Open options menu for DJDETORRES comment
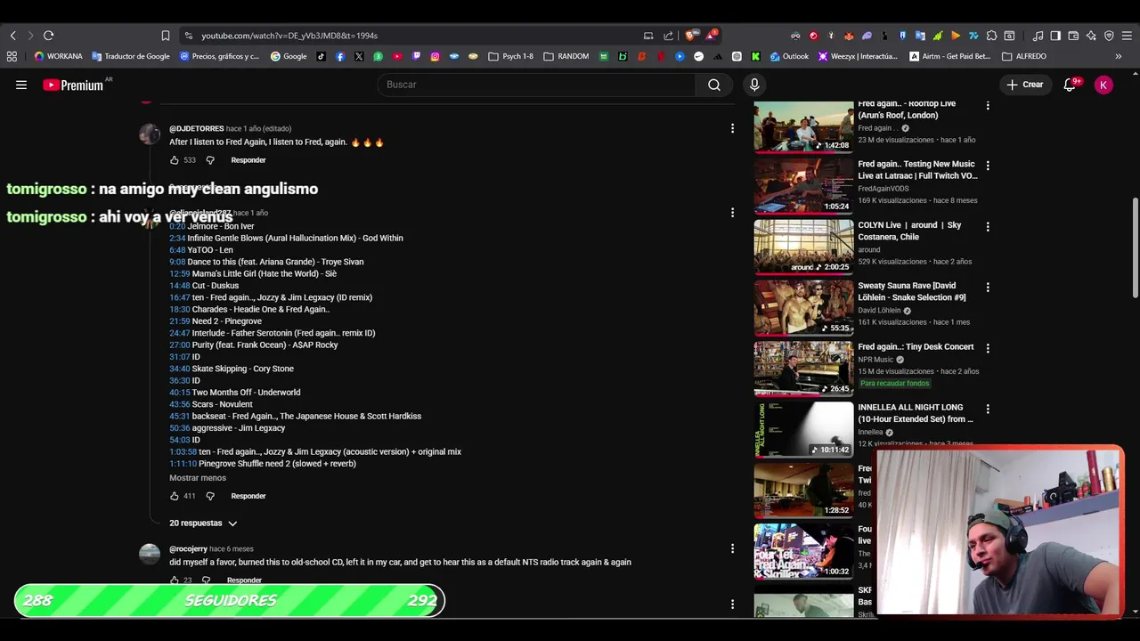The height and width of the screenshot is (641, 1140). coord(732,128)
